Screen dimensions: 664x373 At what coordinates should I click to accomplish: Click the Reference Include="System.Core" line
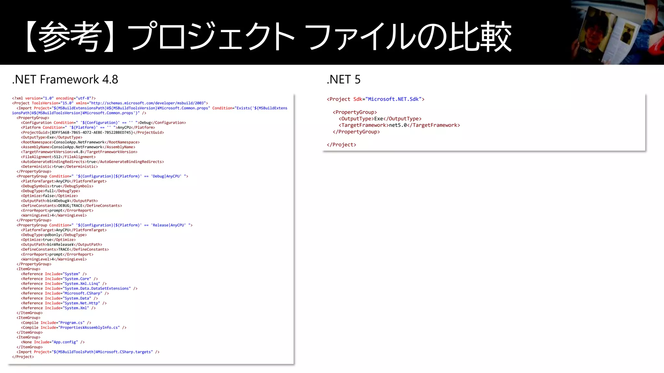59,279
